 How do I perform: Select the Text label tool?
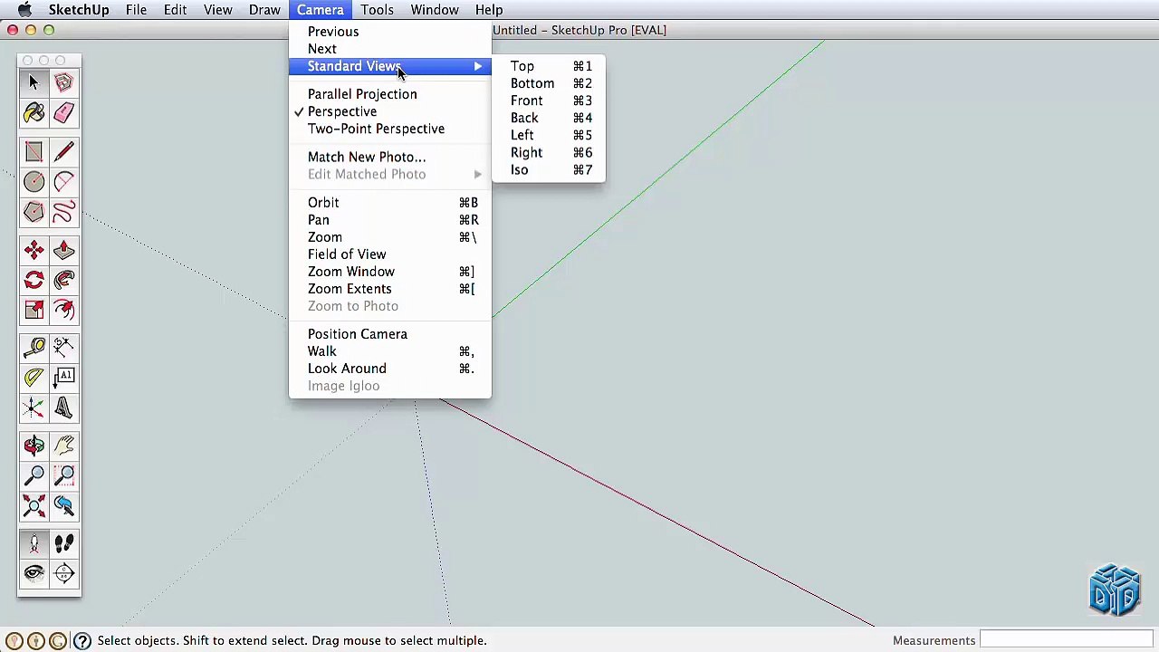pos(63,378)
